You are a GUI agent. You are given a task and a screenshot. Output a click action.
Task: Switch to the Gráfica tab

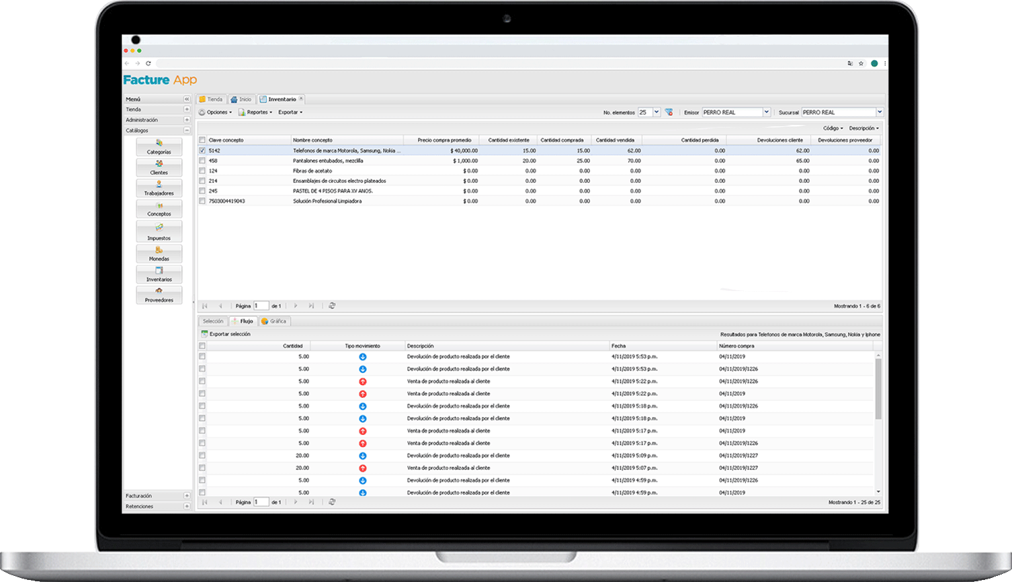274,321
